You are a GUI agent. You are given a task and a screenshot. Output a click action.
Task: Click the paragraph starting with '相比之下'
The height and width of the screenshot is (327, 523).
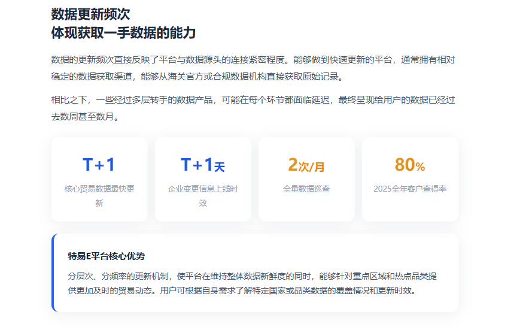(253, 108)
